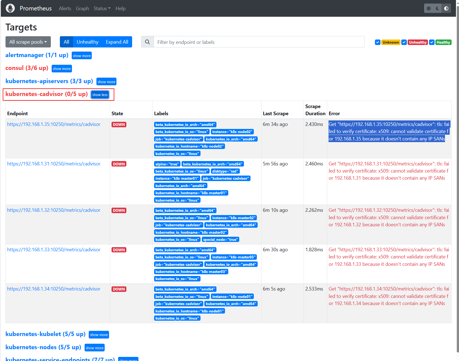Toggle the Healthy state checkbox
The height and width of the screenshot is (361, 459).
(x=432, y=42)
